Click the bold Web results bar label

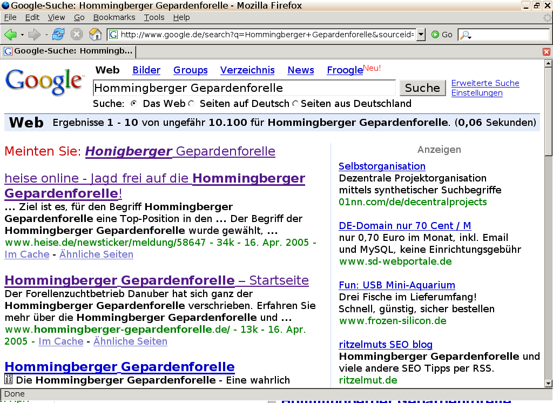click(26, 123)
